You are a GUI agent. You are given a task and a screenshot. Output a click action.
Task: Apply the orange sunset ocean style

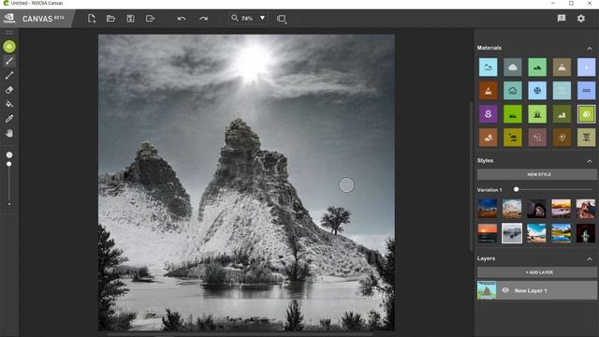tap(488, 233)
